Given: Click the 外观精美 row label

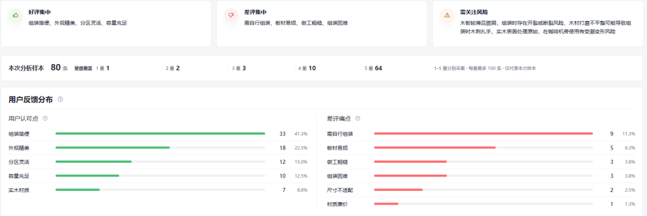Looking at the screenshot, I should (19, 148).
